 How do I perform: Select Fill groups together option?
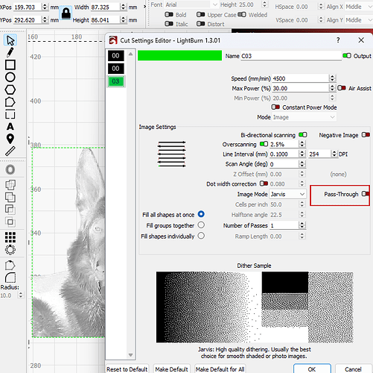(201, 225)
